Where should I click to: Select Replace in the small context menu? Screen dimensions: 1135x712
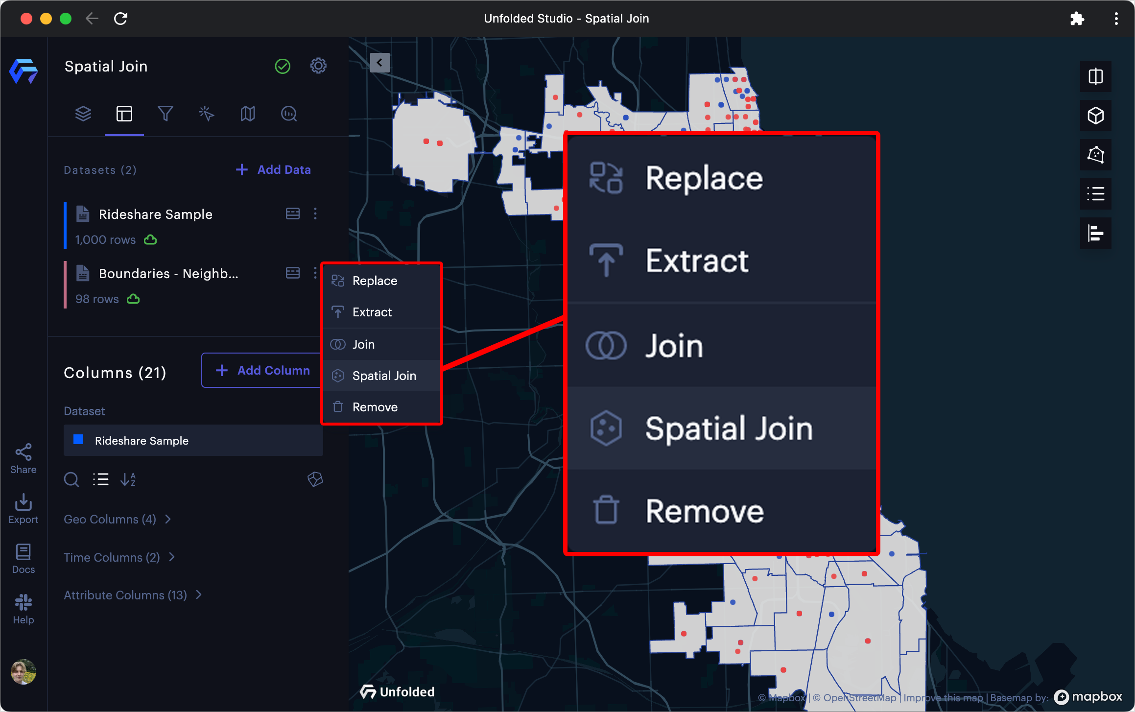point(382,281)
